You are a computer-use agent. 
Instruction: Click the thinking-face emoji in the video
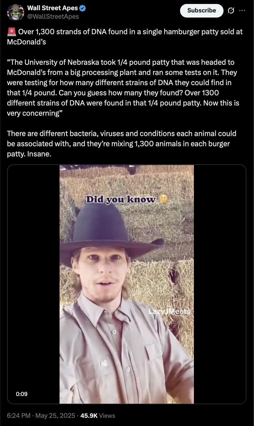pyautogui.click(x=164, y=199)
